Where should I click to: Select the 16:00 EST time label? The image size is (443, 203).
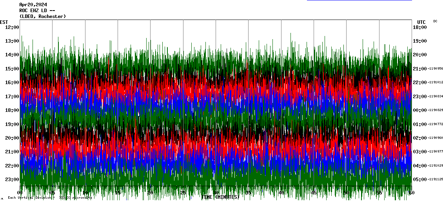(x=12, y=83)
